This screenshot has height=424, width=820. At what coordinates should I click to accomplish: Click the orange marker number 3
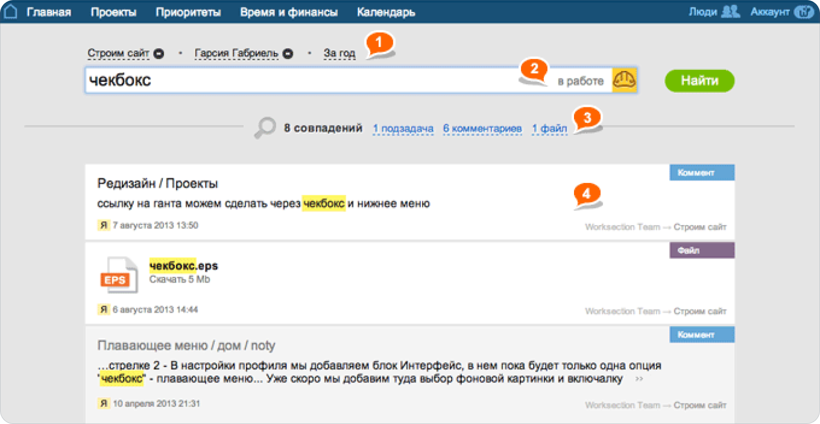click(x=589, y=119)
